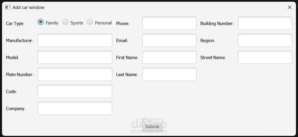Image resolution: width=298 pixels, height=137 pixels.
Task: Activate the Company input field
Action: (75, 108)
